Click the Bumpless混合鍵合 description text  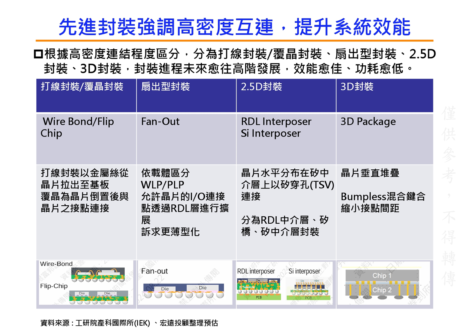383,196
